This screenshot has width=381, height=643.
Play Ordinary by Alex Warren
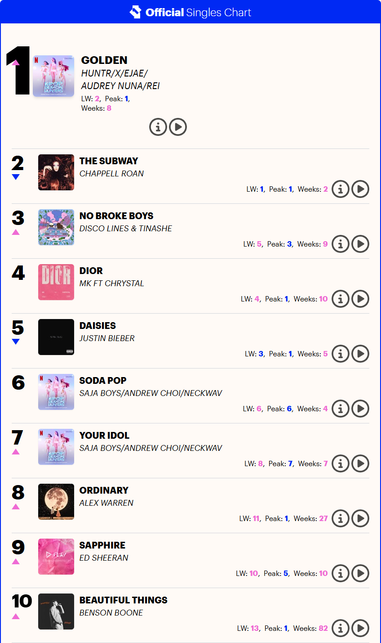point(360,519)
